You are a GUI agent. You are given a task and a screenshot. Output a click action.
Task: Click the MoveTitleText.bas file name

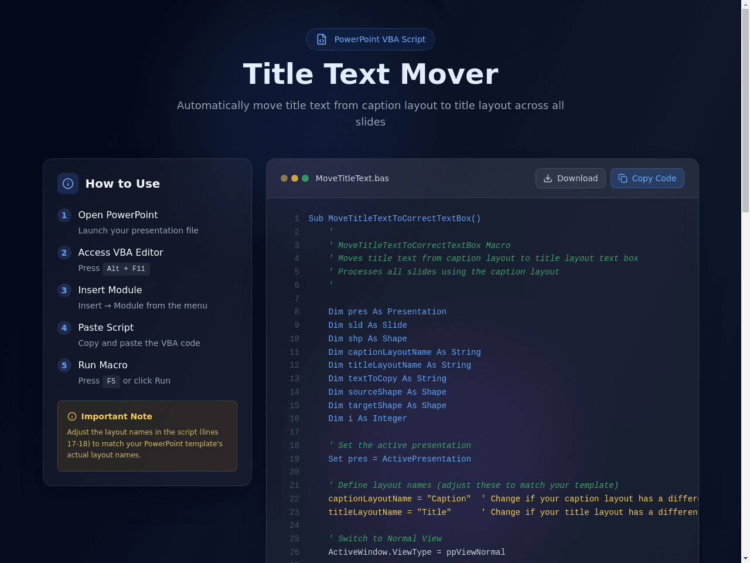coord(352,178)
